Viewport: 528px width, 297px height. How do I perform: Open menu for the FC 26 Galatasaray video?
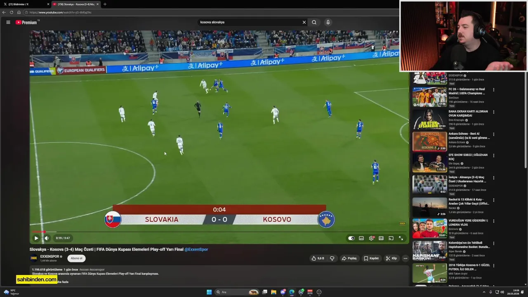pyautogui.click(x=493, y=90)
